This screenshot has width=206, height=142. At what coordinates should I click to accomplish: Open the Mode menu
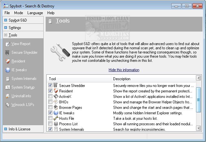pos(19,13)
